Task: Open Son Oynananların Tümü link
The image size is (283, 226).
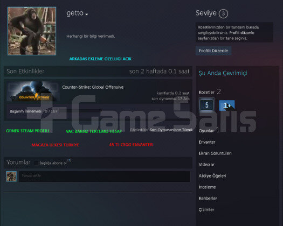Action: click(x=171, y=130)
